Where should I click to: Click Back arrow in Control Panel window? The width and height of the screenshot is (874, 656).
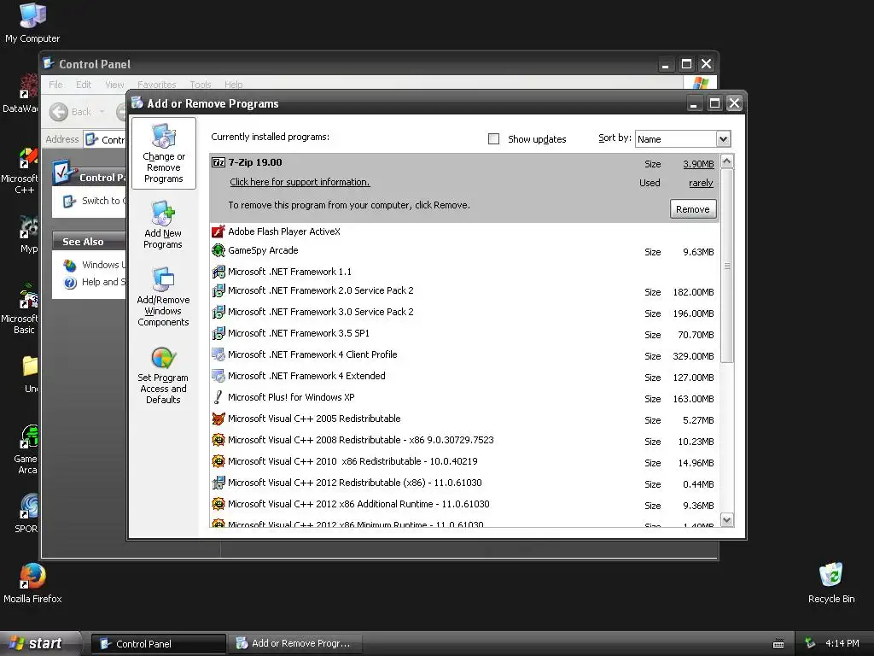[x=59, y=112]
